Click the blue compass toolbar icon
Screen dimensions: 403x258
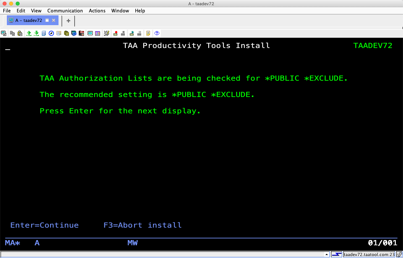coord(51,33)
